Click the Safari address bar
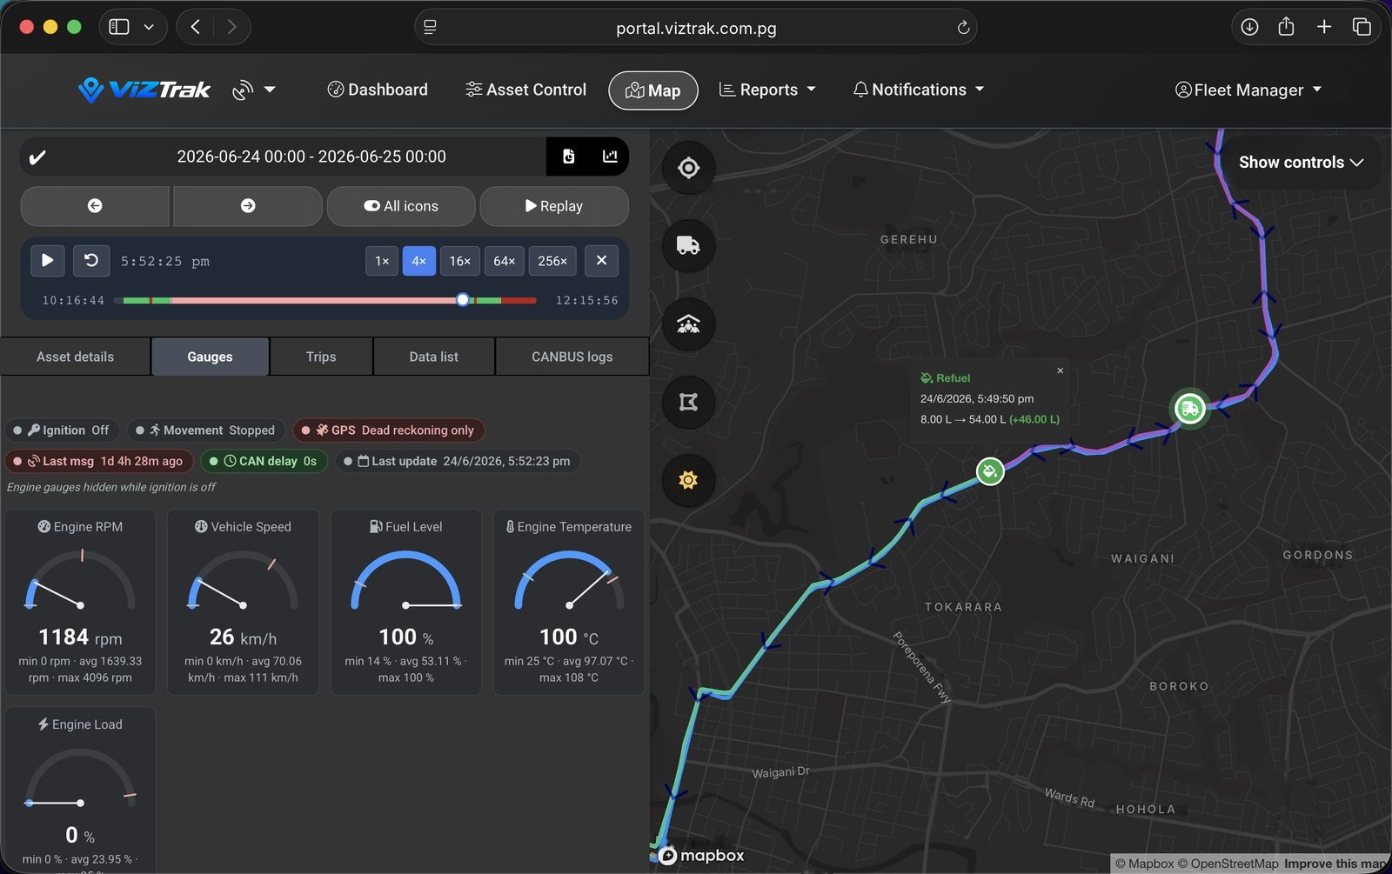The height and width of the screenshot is (874, 1392). point(696,28)
